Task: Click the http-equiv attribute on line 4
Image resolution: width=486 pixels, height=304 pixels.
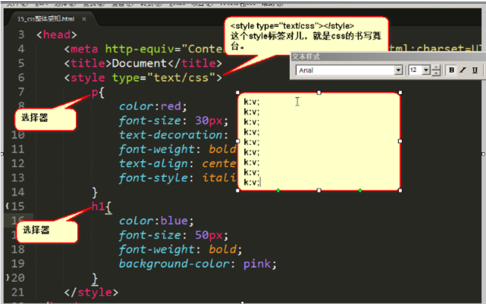Action: point(140,49)
